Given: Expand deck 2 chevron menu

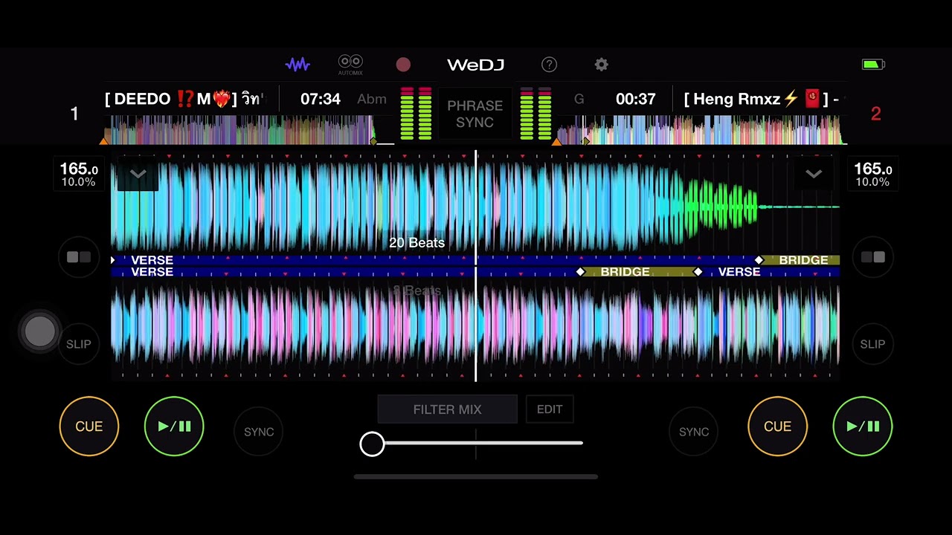Looking at the screenshot, I should (x=814, y=175).
